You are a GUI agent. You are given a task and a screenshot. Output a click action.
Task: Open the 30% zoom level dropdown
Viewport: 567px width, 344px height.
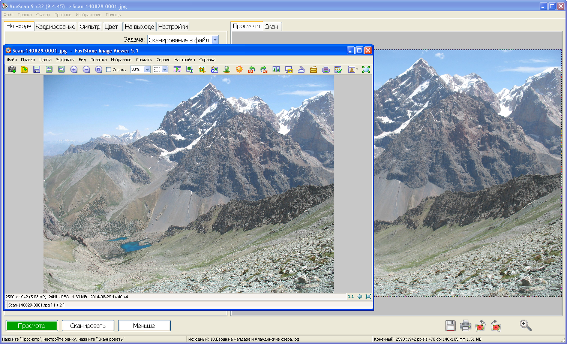pos(147,69)
